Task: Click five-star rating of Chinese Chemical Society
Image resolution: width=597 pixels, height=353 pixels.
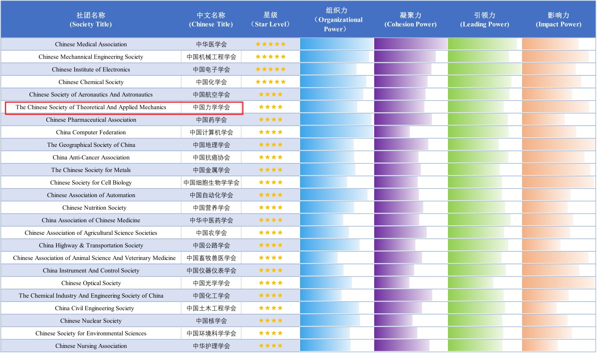Action: pos(271,82)
